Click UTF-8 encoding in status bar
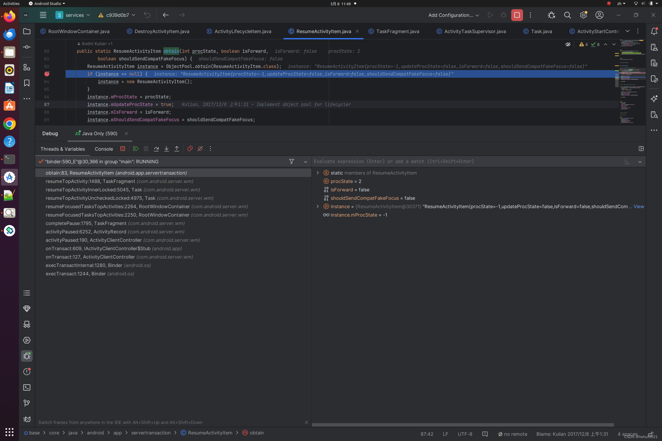 tap(465, 434)
